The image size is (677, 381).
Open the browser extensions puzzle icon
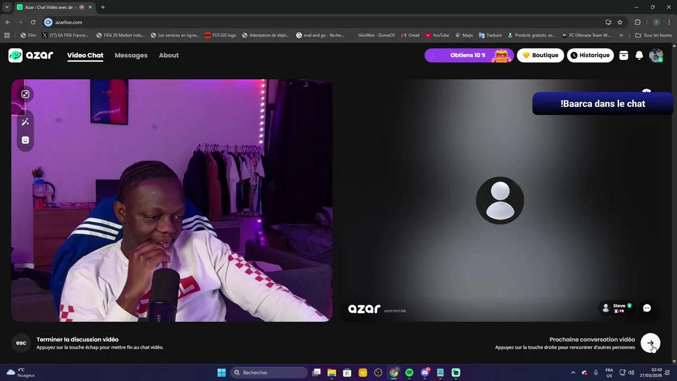[x=637, y=22]
